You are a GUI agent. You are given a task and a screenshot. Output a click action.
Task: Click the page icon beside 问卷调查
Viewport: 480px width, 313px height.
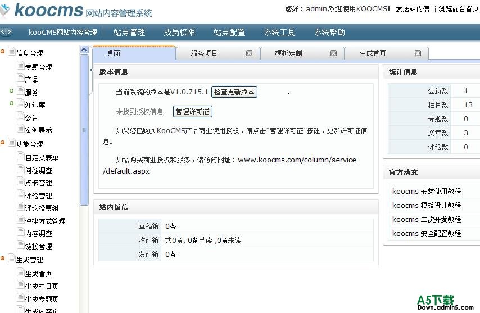point(20,169)
